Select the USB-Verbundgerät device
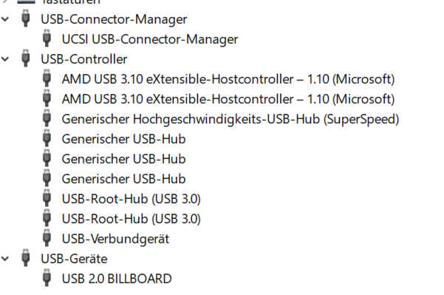Image resolution: width=444 pixels, height=295 pixels. click(115, 239)
